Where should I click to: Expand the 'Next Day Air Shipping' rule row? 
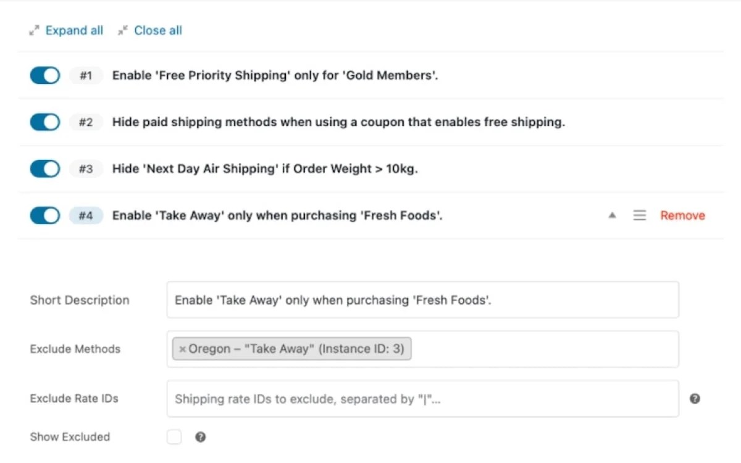click(264, 169)
